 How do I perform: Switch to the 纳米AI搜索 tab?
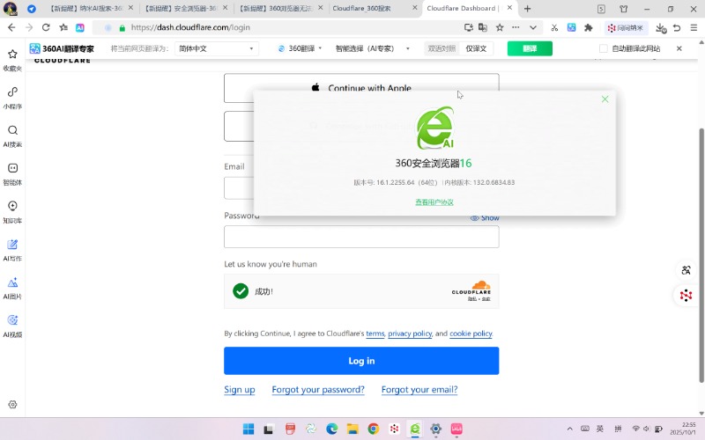coord(85,8)
